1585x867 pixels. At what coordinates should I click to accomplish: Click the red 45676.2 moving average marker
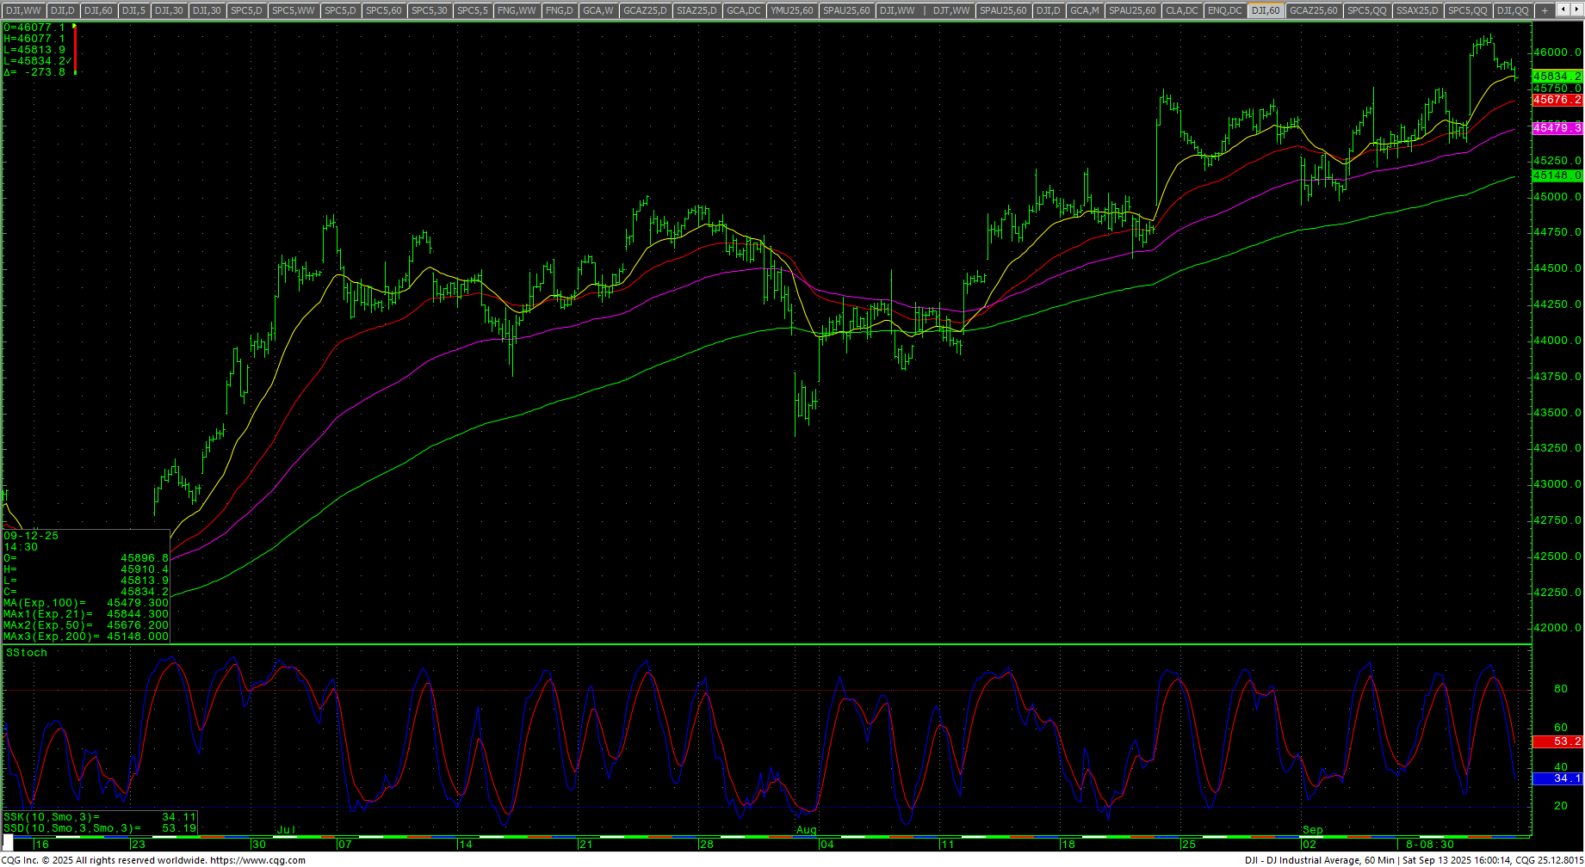1557,101
